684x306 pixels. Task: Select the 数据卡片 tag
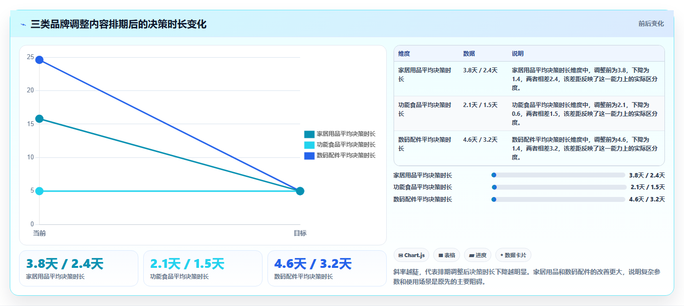(513, 255)
